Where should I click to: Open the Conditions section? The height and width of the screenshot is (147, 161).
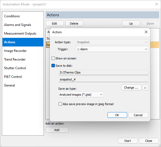[23, 16]
